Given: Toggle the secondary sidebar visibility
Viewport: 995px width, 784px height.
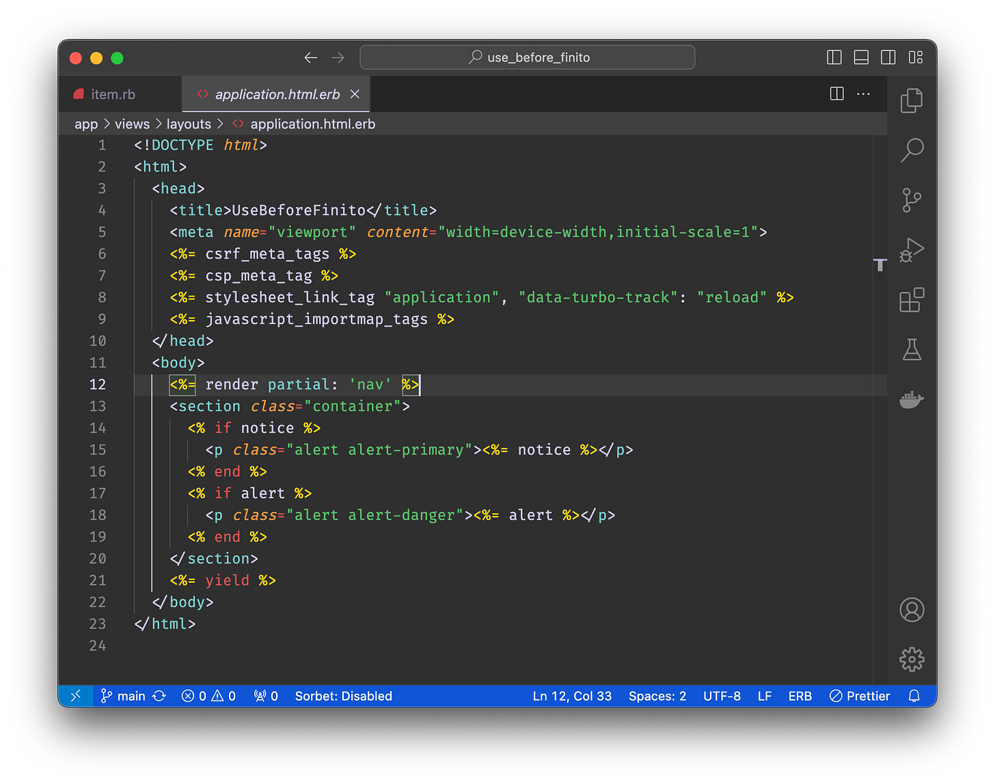Looking at the screenshot, I should (888, 57).
